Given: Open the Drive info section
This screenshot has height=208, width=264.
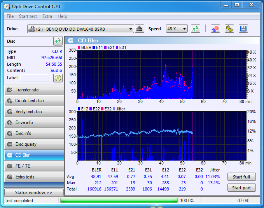Looking at the screenshot, I should tap(34, 122).
